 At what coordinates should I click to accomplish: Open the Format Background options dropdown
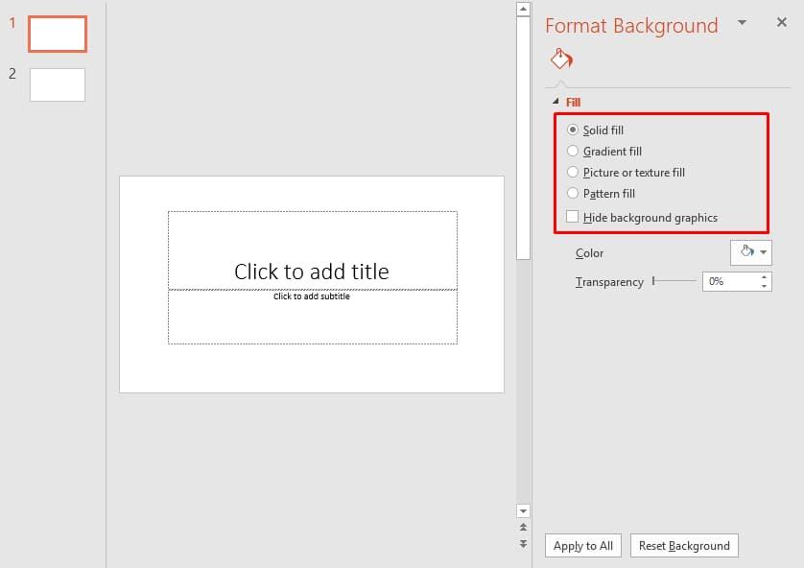click(742, 22)
